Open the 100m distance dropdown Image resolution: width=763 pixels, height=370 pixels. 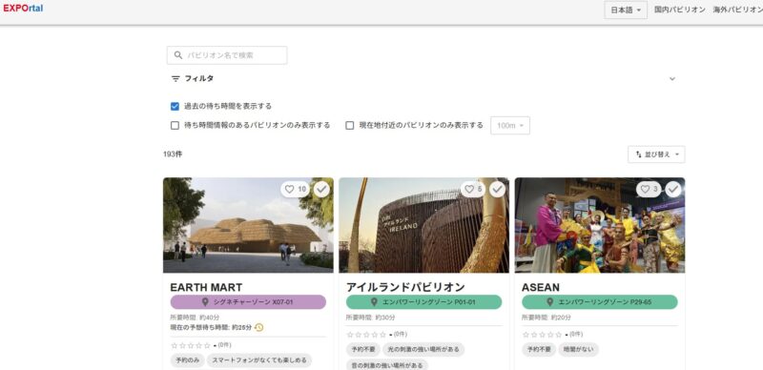point(510,126)
